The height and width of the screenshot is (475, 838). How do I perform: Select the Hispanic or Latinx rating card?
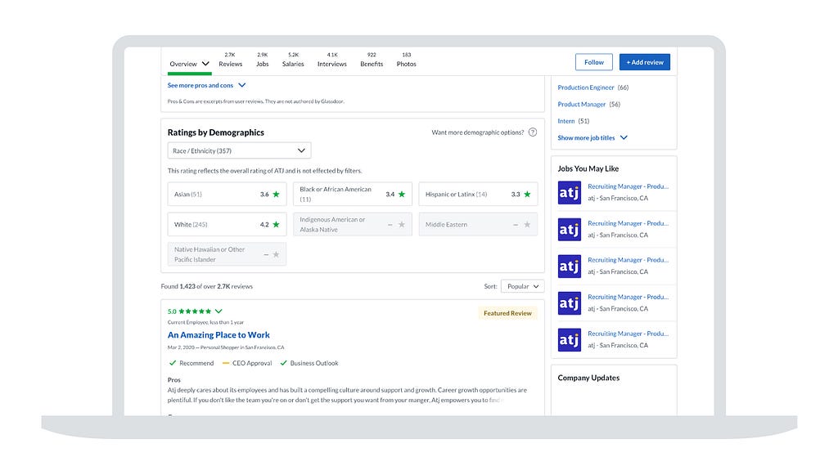coord(478,195)
